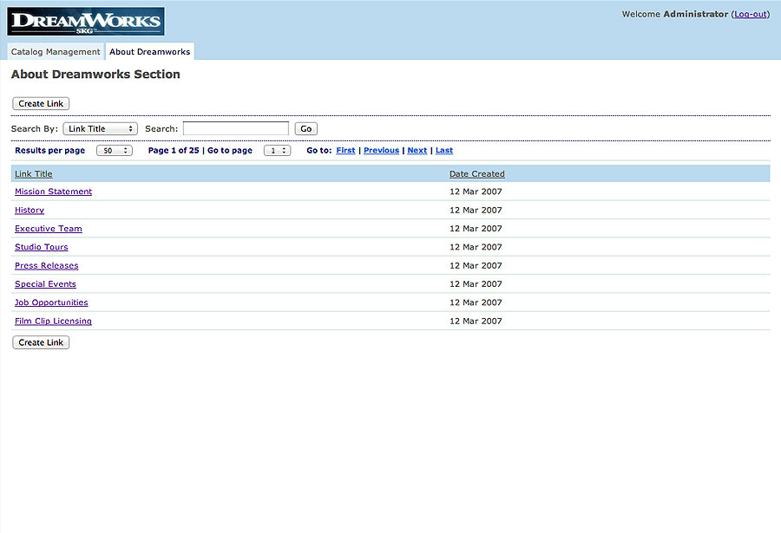Click the bottom Create Link button
The height and width of the screenshot is (533, 781).
[41, 342]
